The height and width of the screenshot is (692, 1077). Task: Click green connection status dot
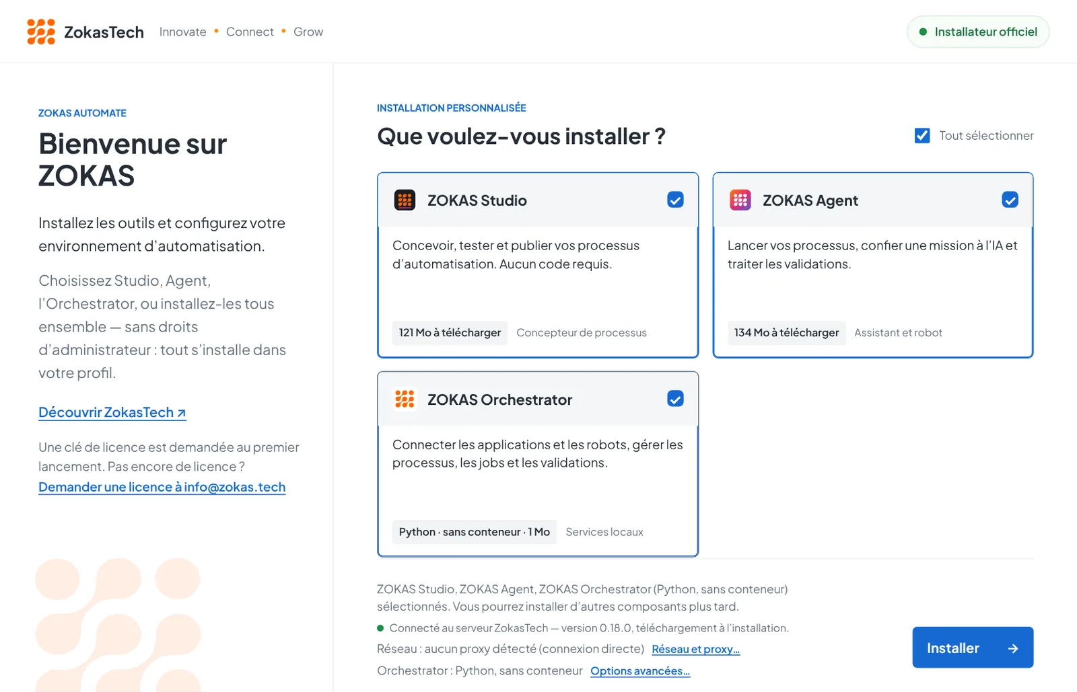380,628
